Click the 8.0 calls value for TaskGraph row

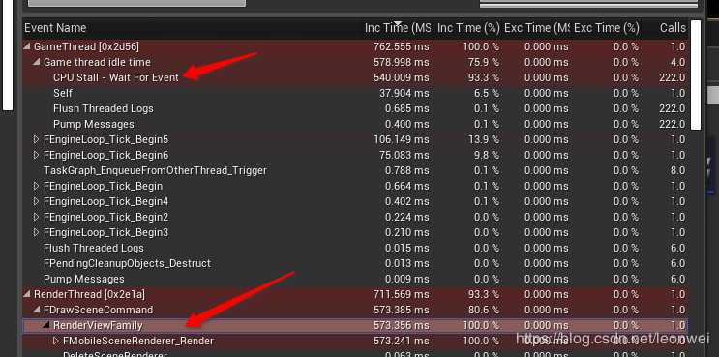tap(677, 170)
